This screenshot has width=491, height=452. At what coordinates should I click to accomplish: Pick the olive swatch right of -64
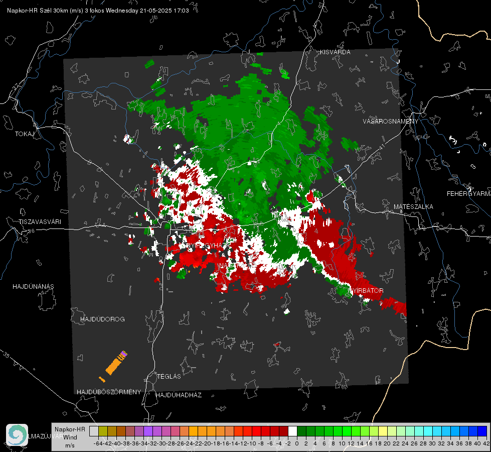(x=103, y=431)
